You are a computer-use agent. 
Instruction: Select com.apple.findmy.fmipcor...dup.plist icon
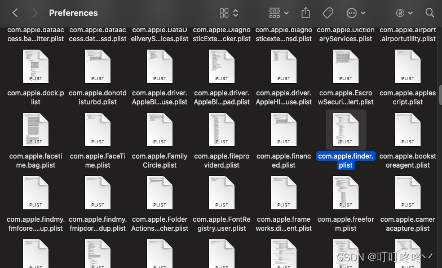98,193
